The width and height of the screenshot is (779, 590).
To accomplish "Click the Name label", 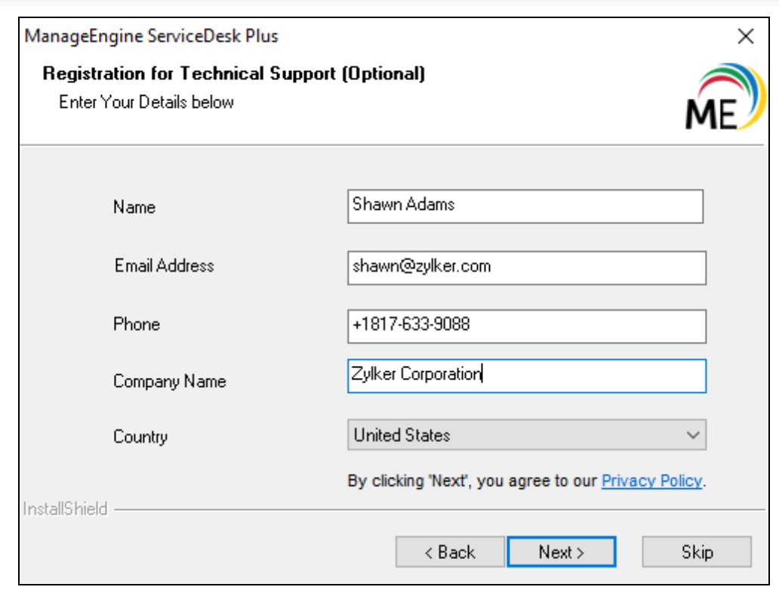I will click(134, 207).
